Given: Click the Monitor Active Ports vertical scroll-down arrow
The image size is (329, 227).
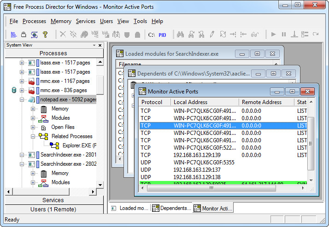Looking at the screenshot, I should point(311,180).
